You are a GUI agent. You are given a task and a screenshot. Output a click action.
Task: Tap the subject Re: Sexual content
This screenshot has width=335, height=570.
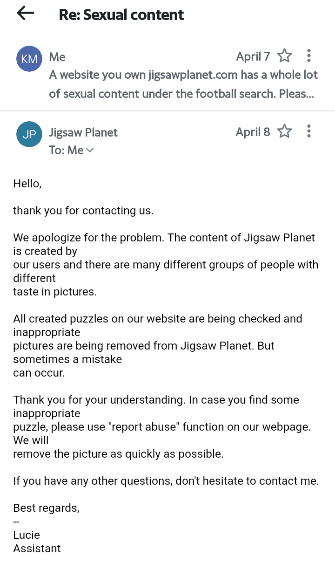(x=121, y=14)
